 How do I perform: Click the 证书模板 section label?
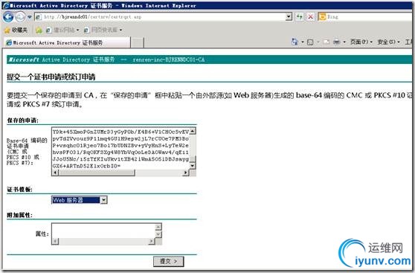[19, 190]
